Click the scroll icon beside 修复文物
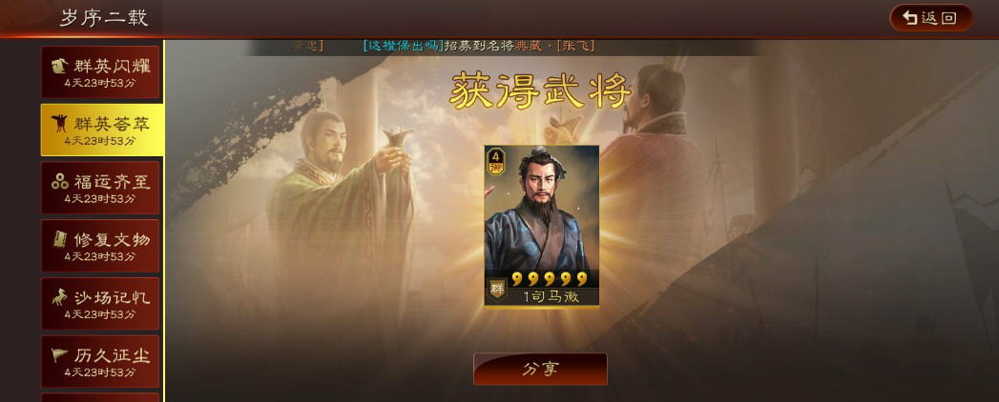 point(60,240)
